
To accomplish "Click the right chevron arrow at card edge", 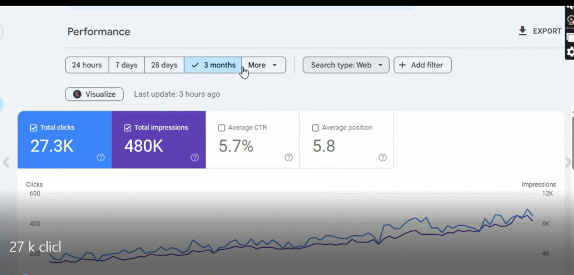I will pyautogui.click(x=568, y=162).
